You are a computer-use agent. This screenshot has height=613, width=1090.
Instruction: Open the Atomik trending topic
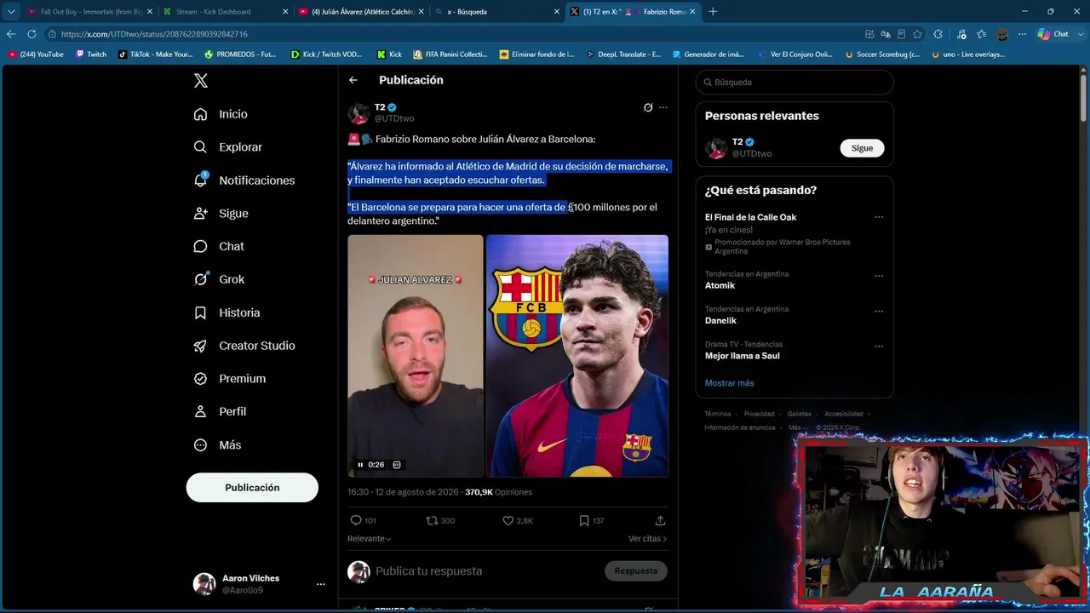click(x=720, y=285)
